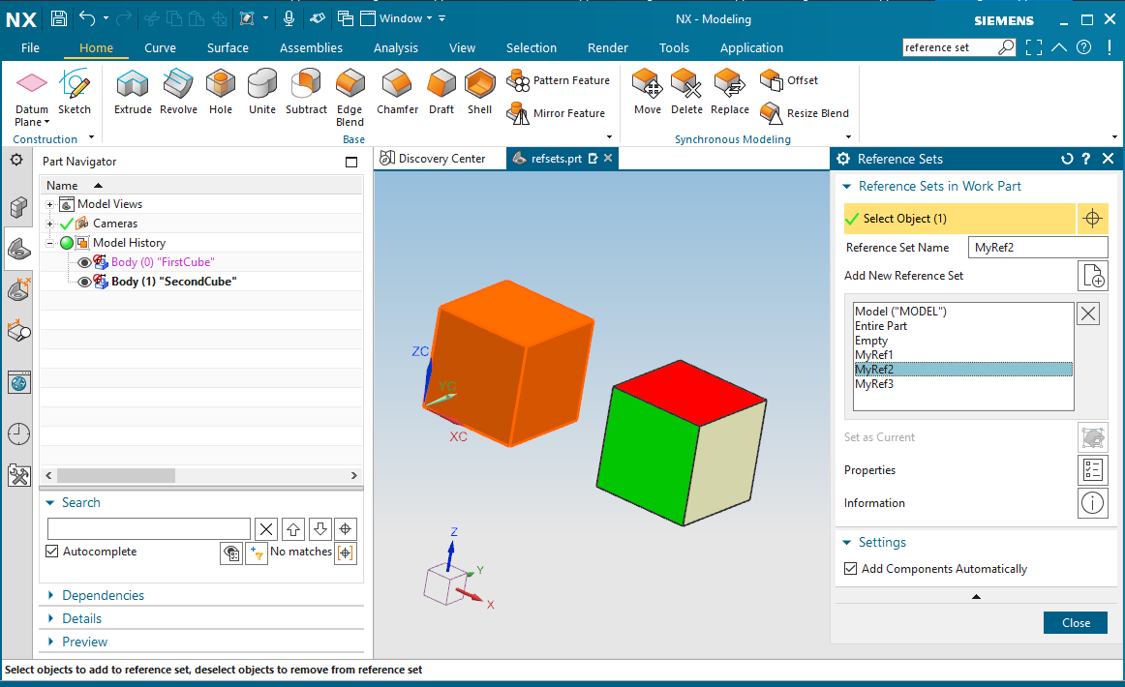Click Select Object (1) selection step
Screen dimensions: 1125x687
click(960, 219)
